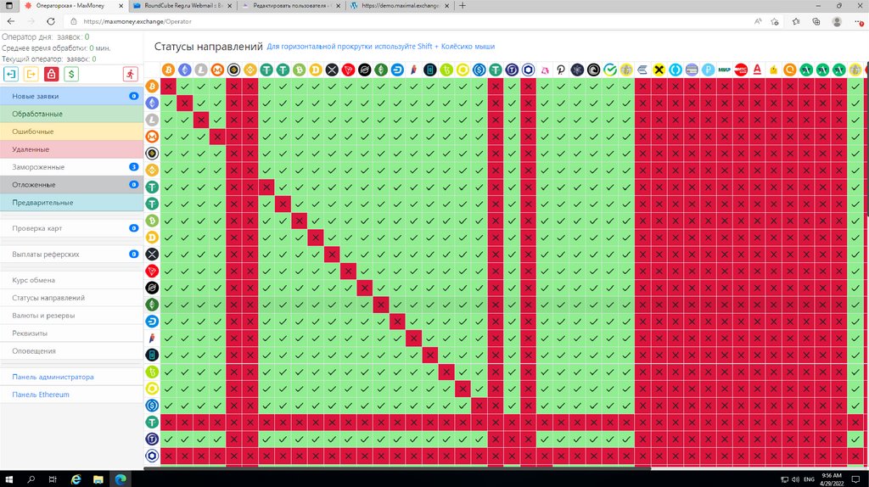
Task: Click the Dogecoin icon in the column header
Action: (x=316, y=70)
